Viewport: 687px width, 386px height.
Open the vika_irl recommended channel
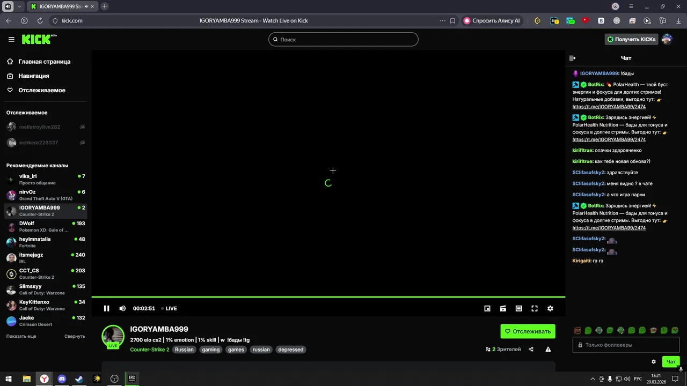coord(46,180)
